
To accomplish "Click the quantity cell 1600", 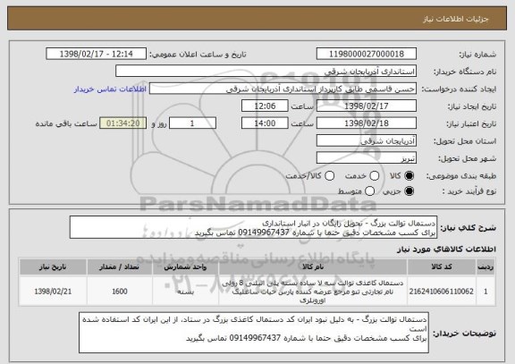I will 120,292.
